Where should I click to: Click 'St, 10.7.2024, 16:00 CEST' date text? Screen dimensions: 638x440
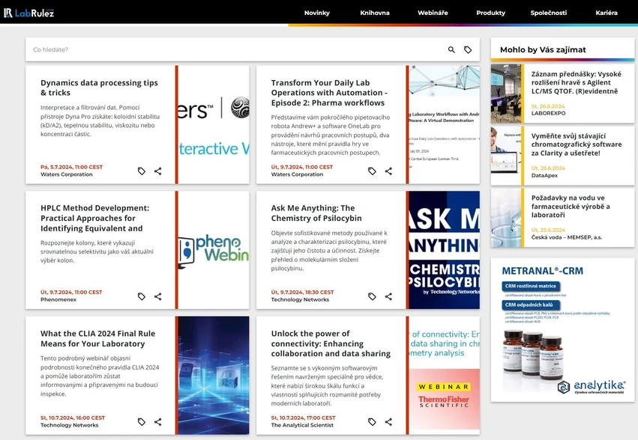[73, 418]
